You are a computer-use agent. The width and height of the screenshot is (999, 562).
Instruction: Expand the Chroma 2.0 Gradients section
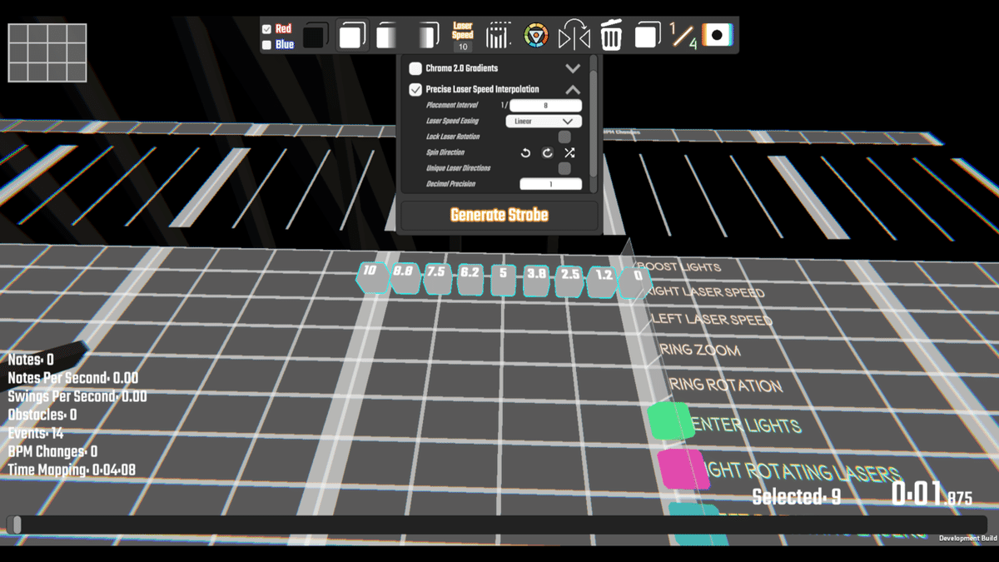pyautogui.click(x=572, y=68)
